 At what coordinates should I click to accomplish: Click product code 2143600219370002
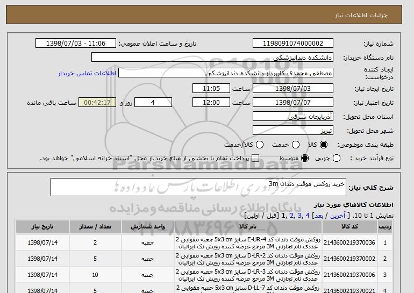pyautogui.click(x=349, y=259)
